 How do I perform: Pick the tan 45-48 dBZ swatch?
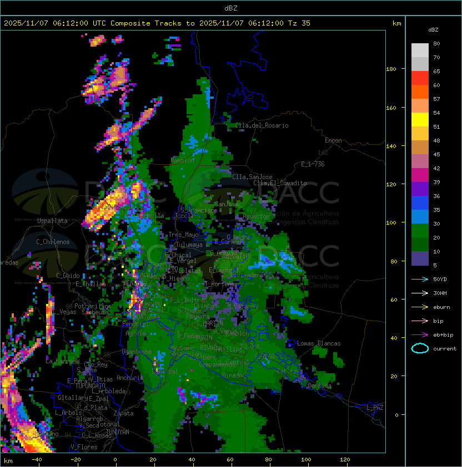420,148
